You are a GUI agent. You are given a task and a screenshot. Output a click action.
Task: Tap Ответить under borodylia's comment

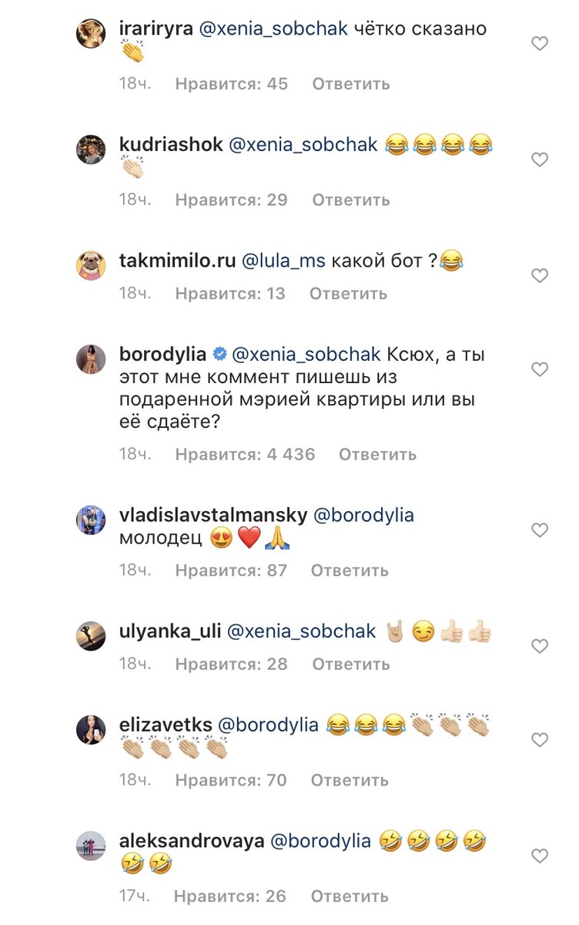tap(377, 454)
